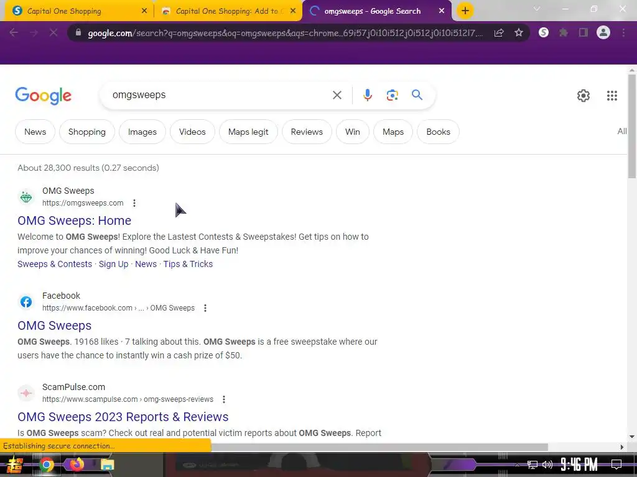Open the Google apps grid
Image resolution: width=637 pixels, height=477 pixels.
[612, 96]
